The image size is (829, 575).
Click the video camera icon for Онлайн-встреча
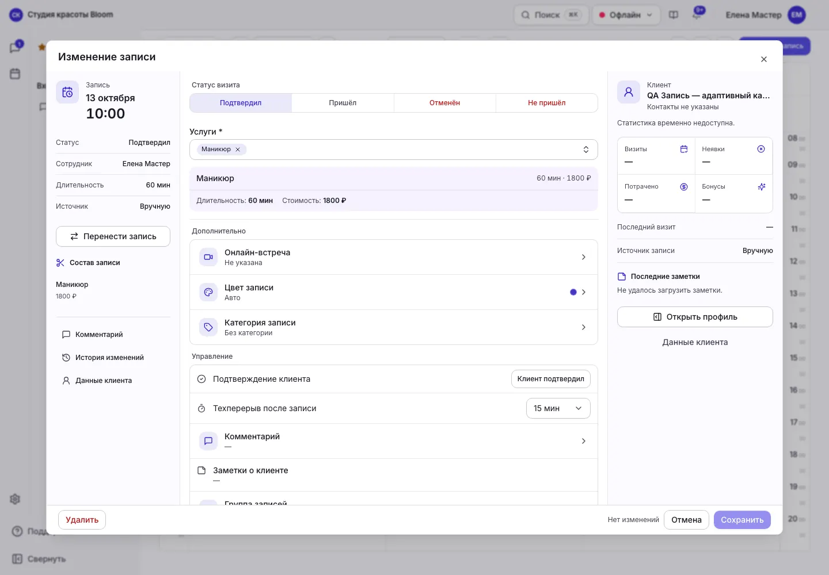208,257
